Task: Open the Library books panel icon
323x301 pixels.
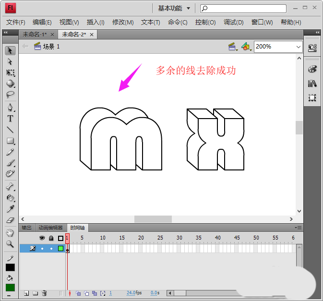Action: [312, 84]
